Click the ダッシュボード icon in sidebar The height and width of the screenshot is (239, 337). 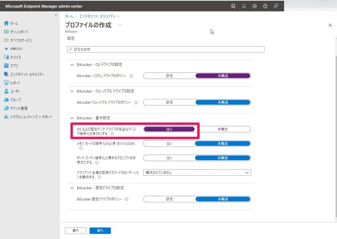(x=6, y=32)
